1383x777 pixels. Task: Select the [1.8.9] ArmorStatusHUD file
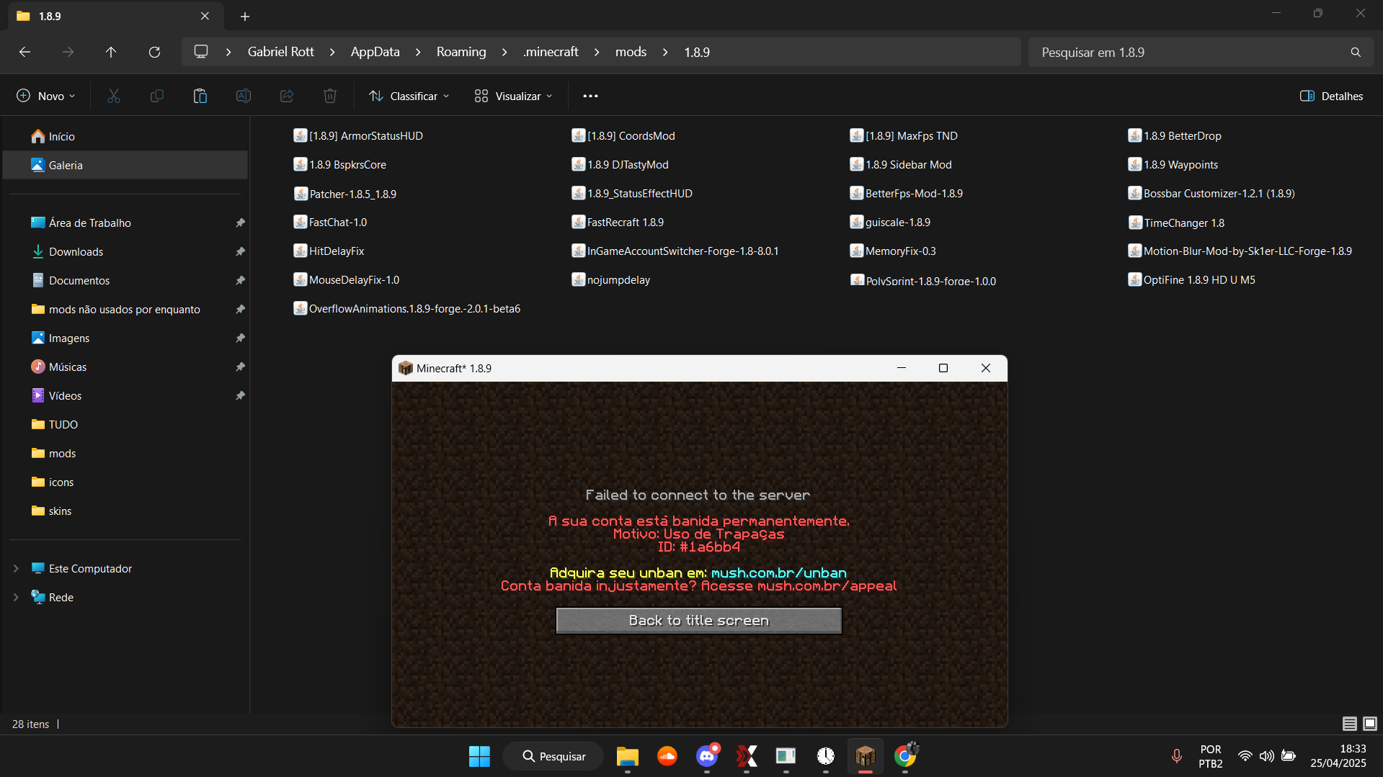tap(358, 135)
